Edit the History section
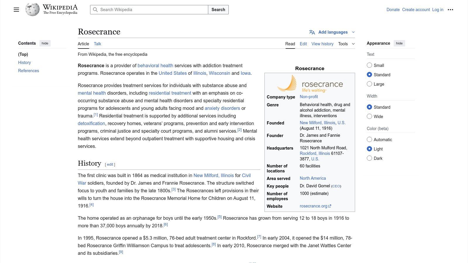 point(110,165)
